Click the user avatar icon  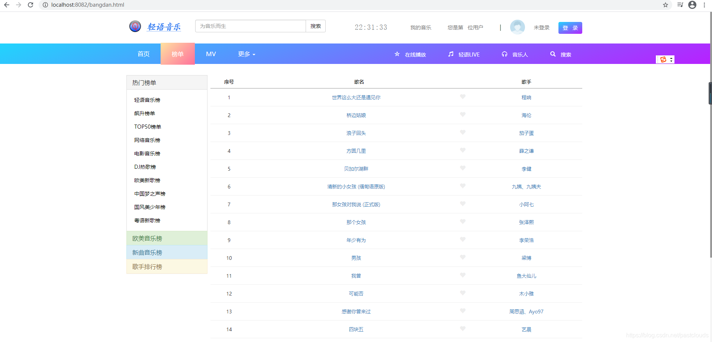pos(517,27)
